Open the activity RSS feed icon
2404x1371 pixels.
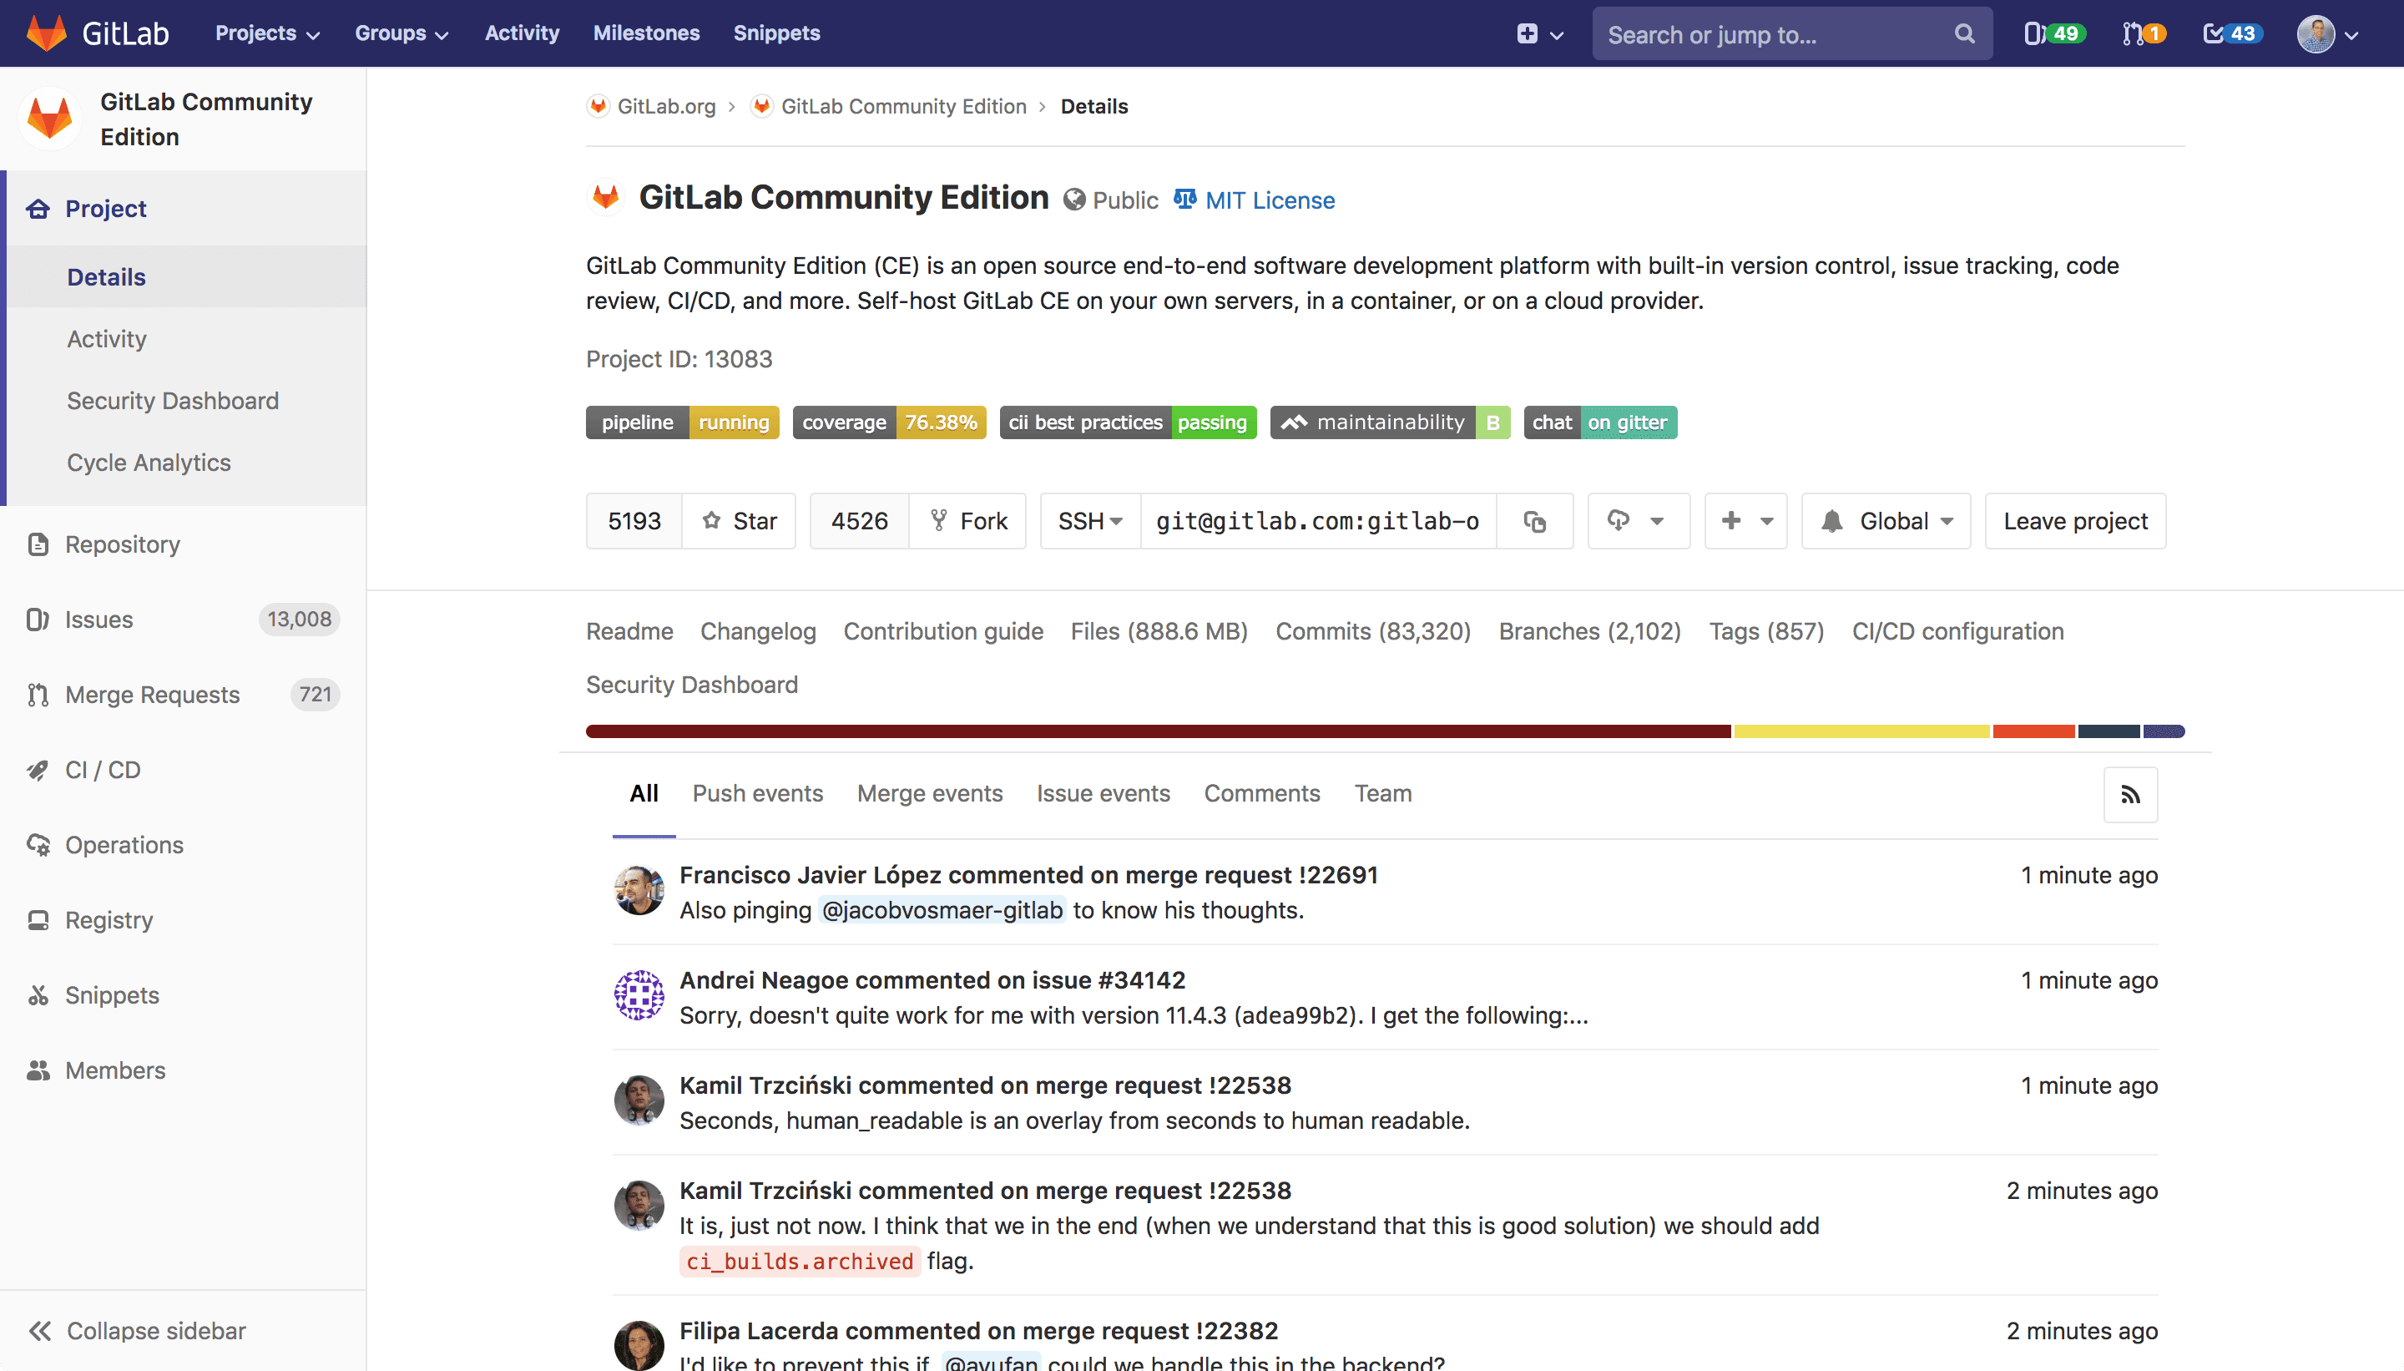click(x=2131, y=794)
